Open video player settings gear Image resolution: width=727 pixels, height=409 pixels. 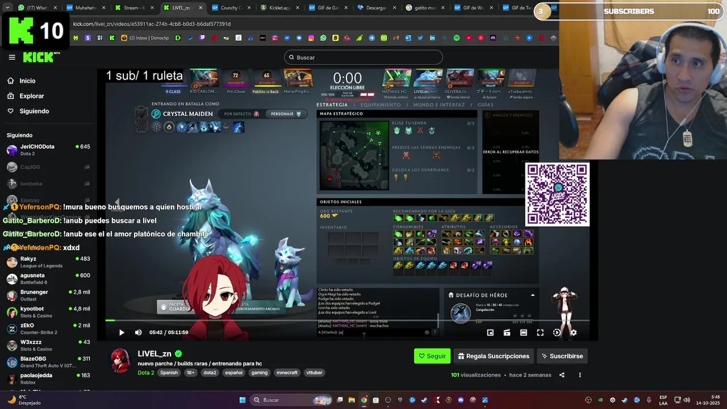(x=574, y=332)
